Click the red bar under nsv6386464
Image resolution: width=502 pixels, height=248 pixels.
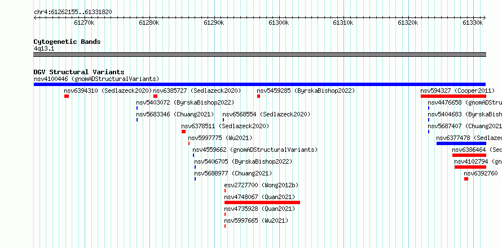point(469,155)
